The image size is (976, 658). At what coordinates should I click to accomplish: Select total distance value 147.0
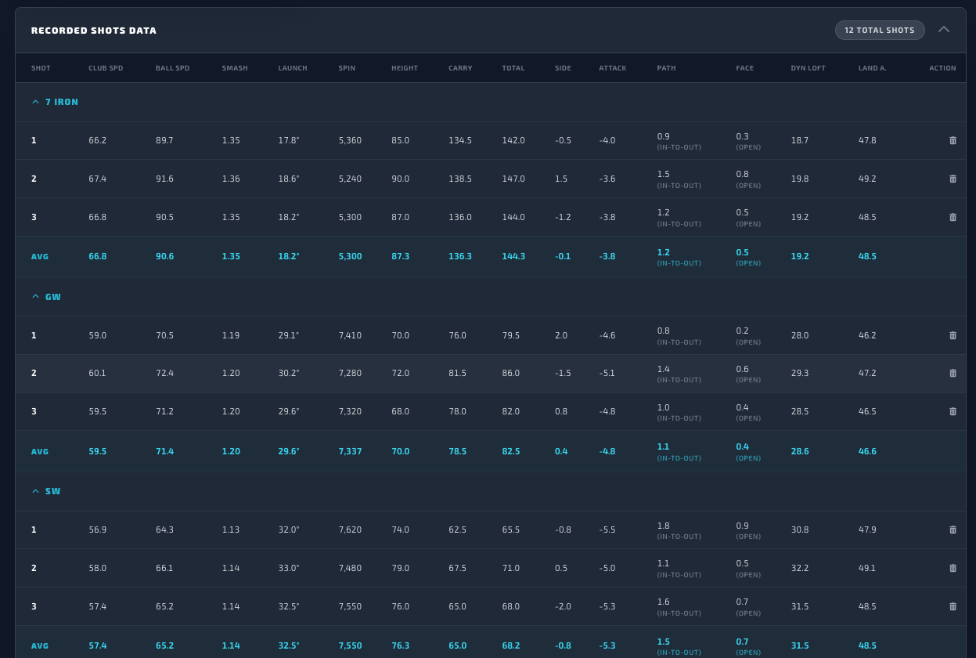513,179
